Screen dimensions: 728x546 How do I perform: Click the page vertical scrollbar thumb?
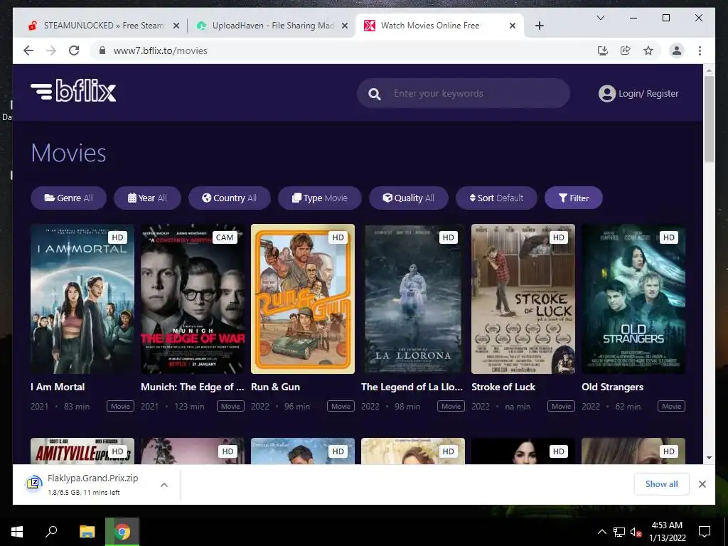[x=709, y=119]
